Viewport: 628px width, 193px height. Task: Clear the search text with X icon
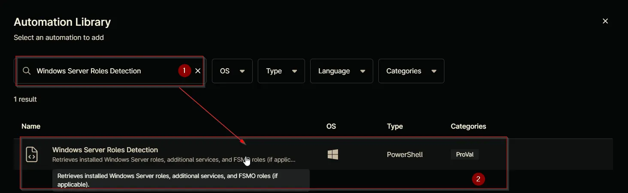198,71
